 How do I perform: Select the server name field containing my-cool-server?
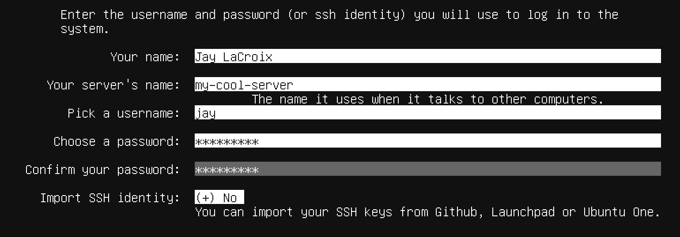pos(427,84)
